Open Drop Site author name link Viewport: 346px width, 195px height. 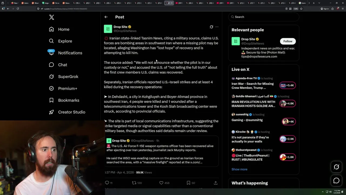point(121,27)
